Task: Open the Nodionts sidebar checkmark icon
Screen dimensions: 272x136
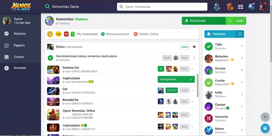Action: coord(6,34)
